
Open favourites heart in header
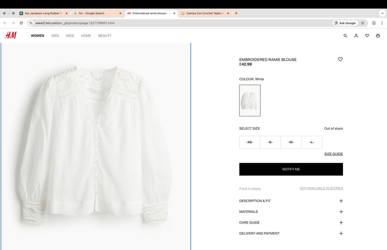coord(367,36)
